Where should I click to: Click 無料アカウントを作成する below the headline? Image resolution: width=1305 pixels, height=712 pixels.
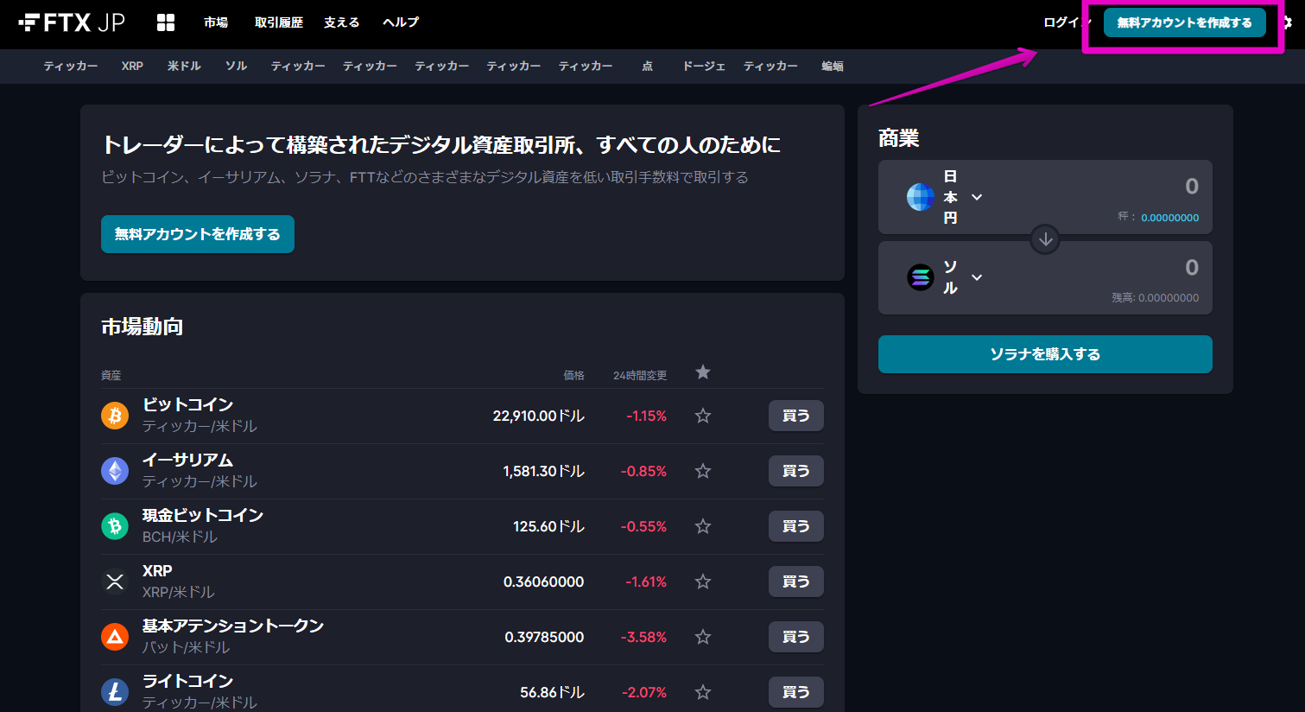coord(198,234)
